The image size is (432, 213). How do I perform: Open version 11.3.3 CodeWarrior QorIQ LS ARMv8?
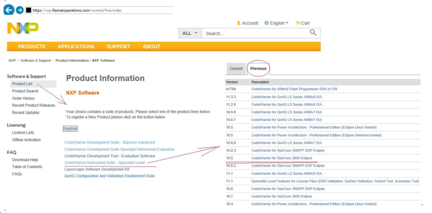(288, 97)
